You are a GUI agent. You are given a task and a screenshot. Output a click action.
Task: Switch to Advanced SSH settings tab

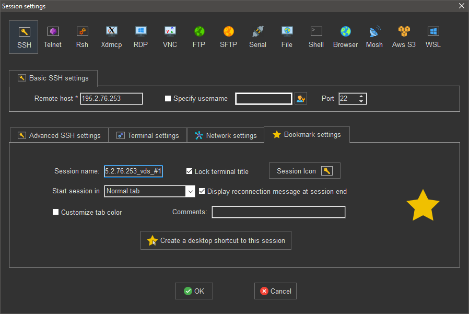pos(59,135)
